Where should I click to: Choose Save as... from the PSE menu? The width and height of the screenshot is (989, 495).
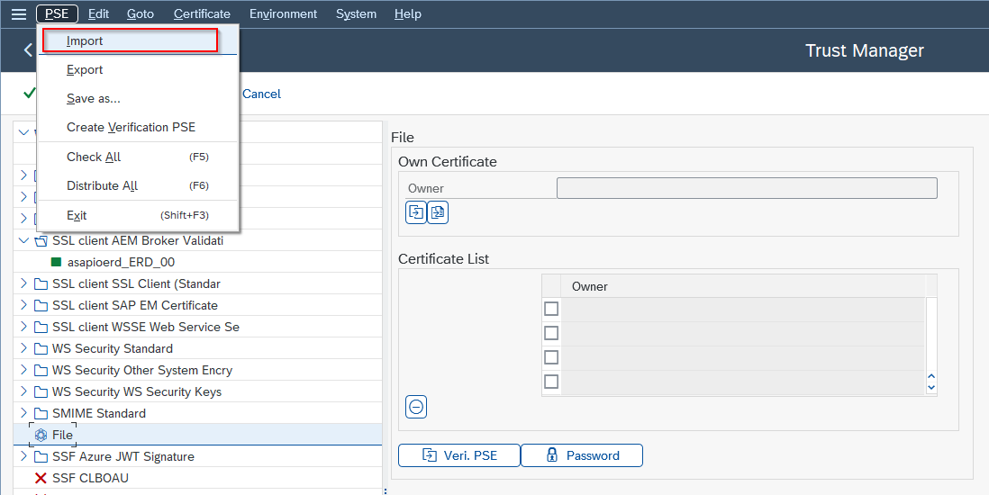pyautogui.click(x=138, y=98)
